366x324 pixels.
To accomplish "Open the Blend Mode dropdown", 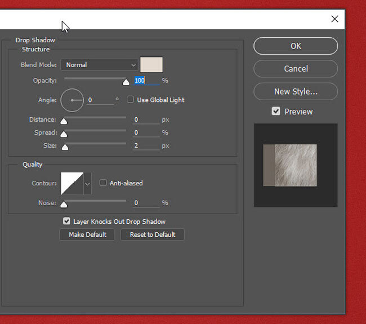I will coord(100,65).
